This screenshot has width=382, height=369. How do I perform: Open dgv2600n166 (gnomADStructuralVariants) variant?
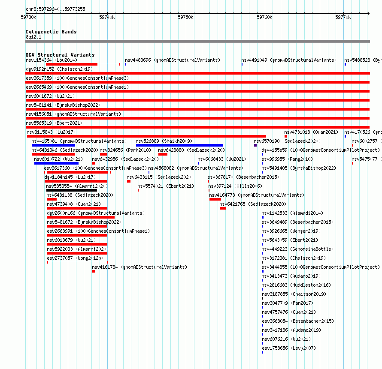point(96,213)
